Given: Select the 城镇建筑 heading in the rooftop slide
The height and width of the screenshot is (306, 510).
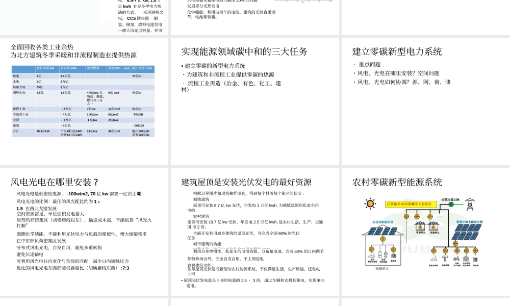Looking at the screenshot, I should point(201,199).
